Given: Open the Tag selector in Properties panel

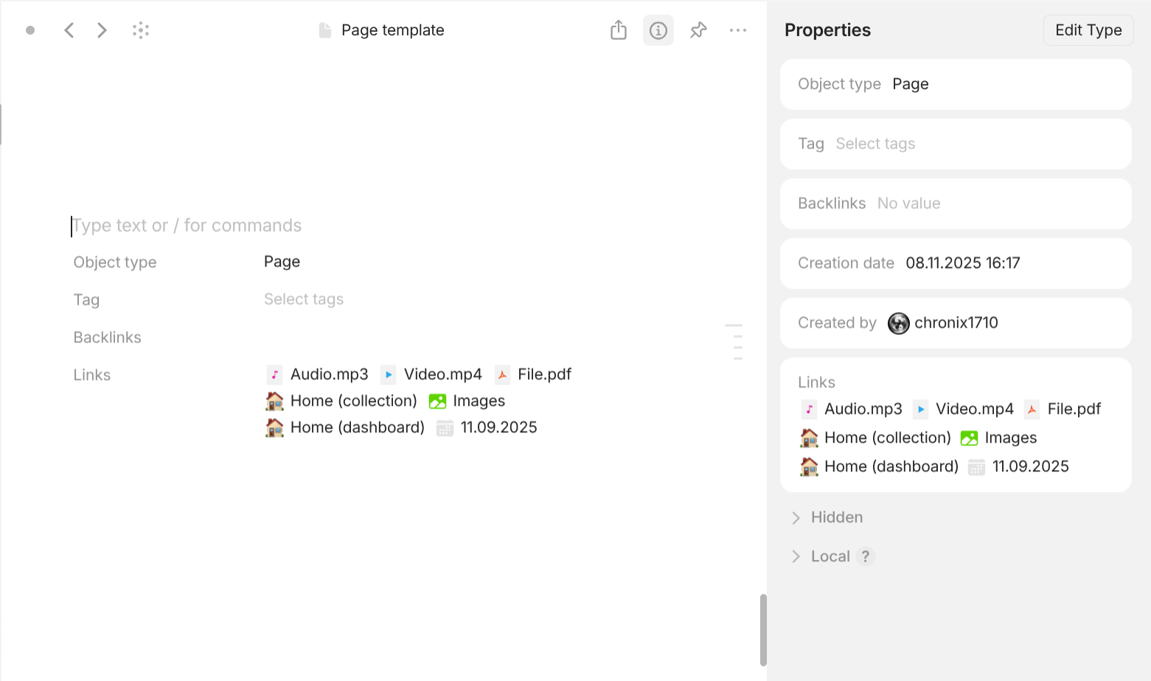Looking at the screenshot, I should (875, 144).
